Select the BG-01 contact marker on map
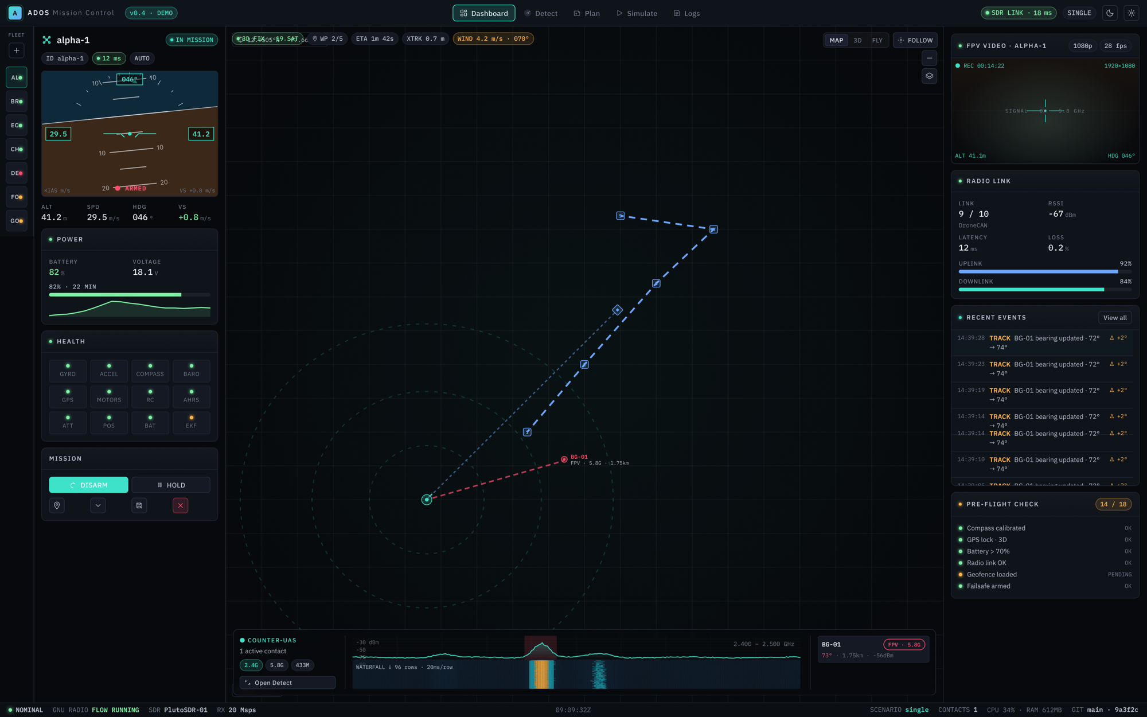Image resolution: width=1147 pixels, height=717 pixels. 564,459
